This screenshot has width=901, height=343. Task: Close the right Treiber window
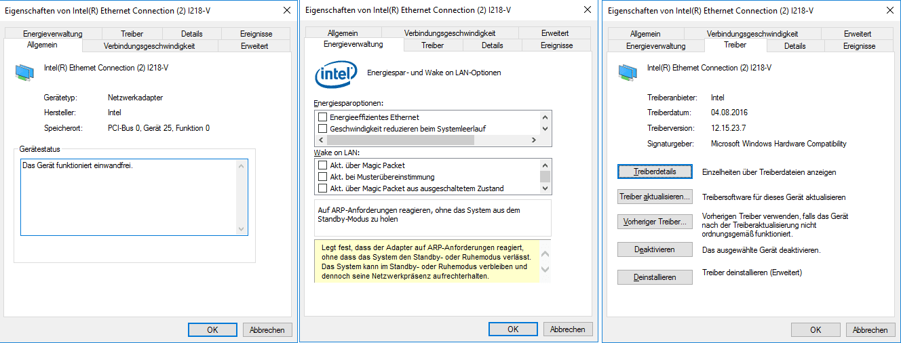click(889, 10)
